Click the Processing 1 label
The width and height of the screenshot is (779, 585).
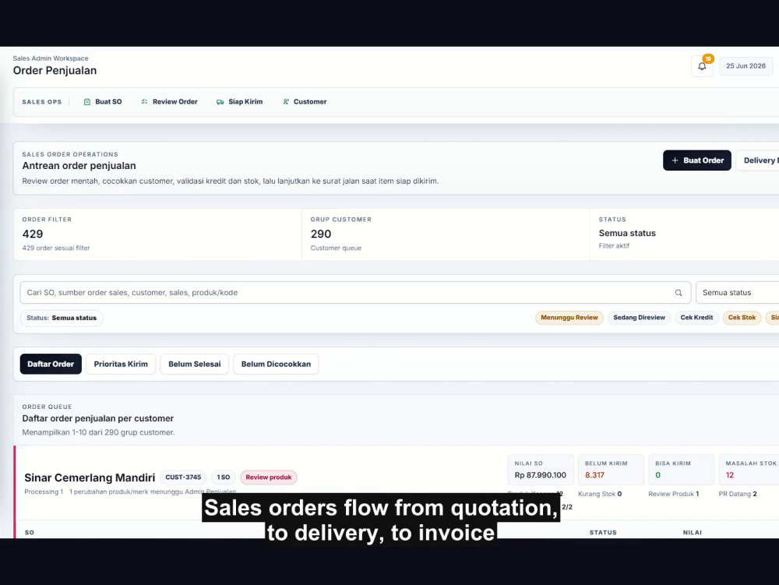click(44, 492)
